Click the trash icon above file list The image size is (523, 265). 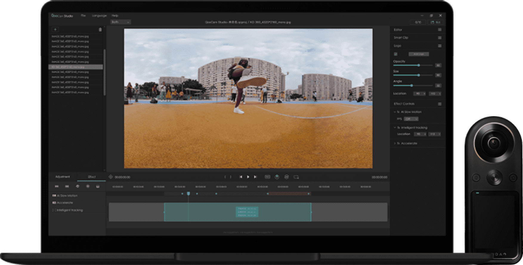click(x=100, y=29)
